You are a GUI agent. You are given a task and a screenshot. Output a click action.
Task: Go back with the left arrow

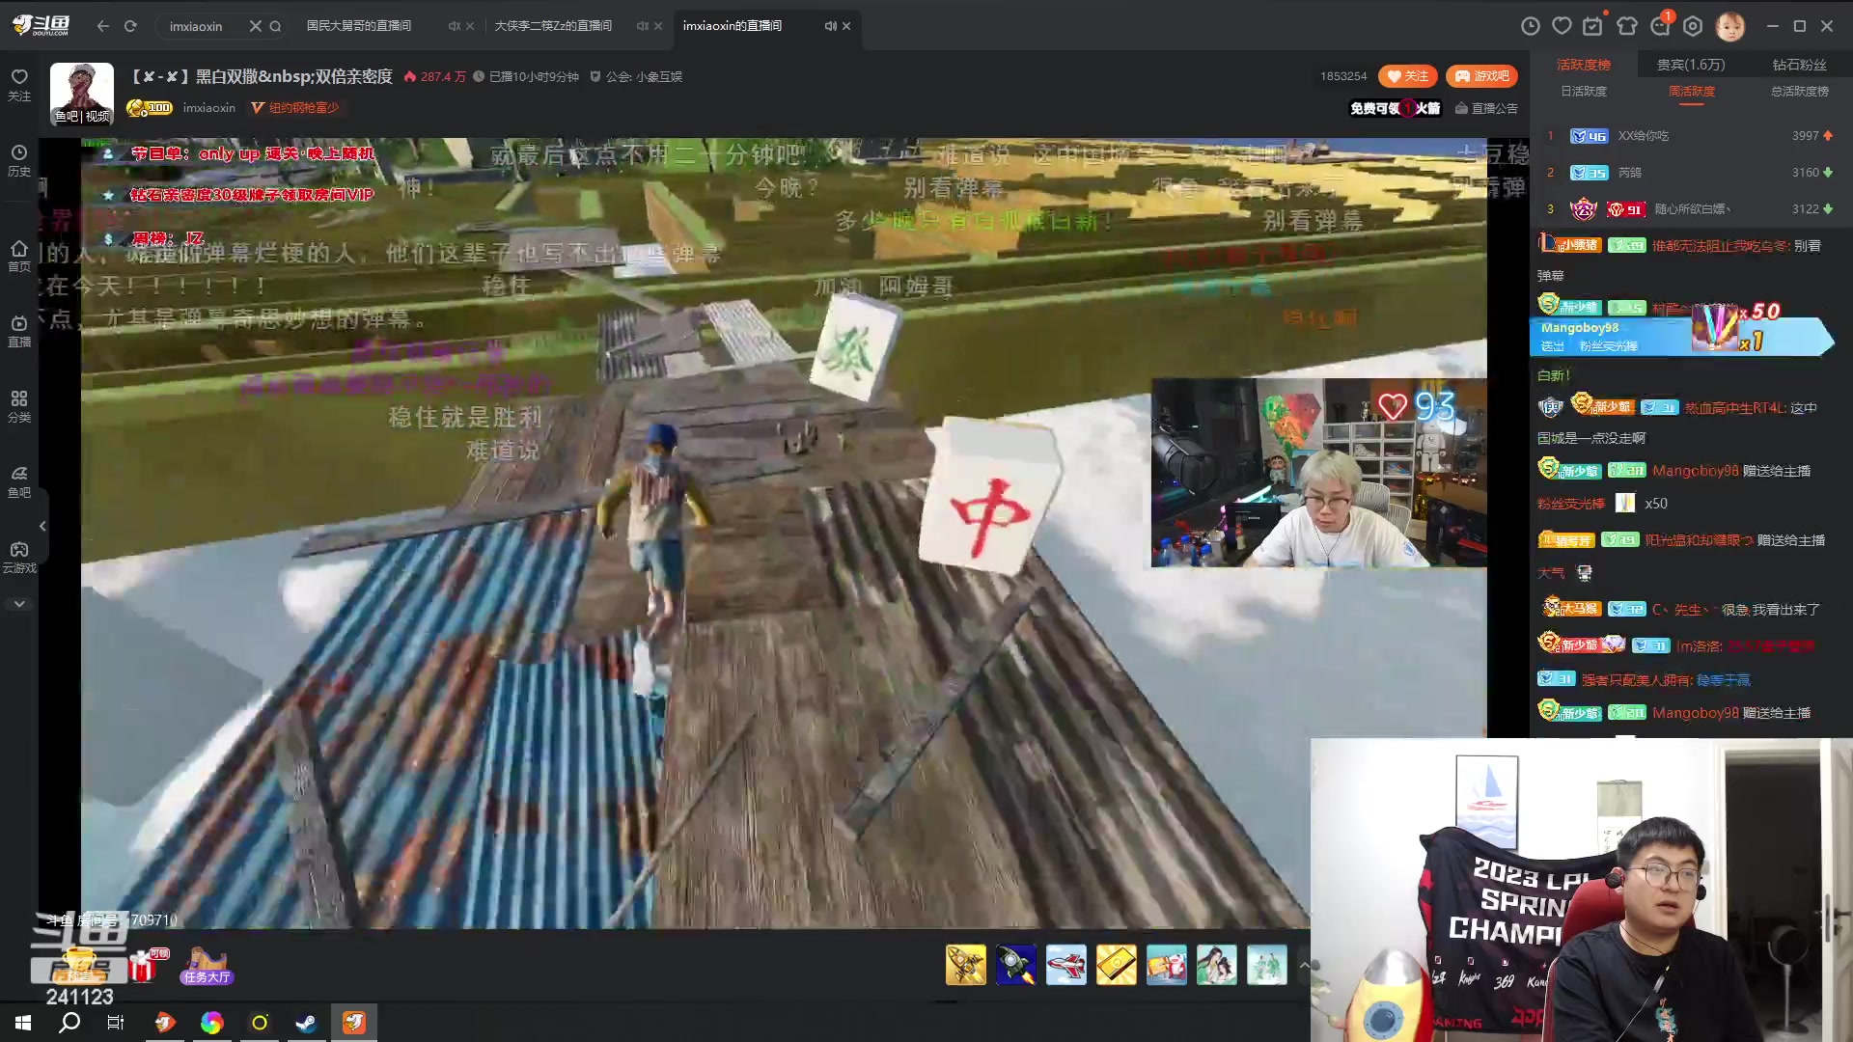click(103, 26)
